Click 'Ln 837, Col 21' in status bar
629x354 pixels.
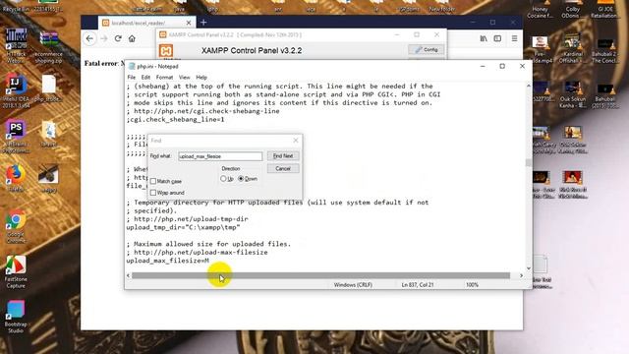418,284
